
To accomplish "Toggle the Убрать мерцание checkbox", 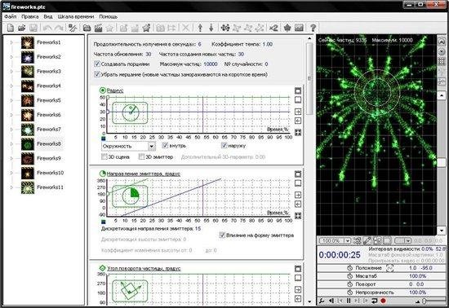I will tap(97, 74).
